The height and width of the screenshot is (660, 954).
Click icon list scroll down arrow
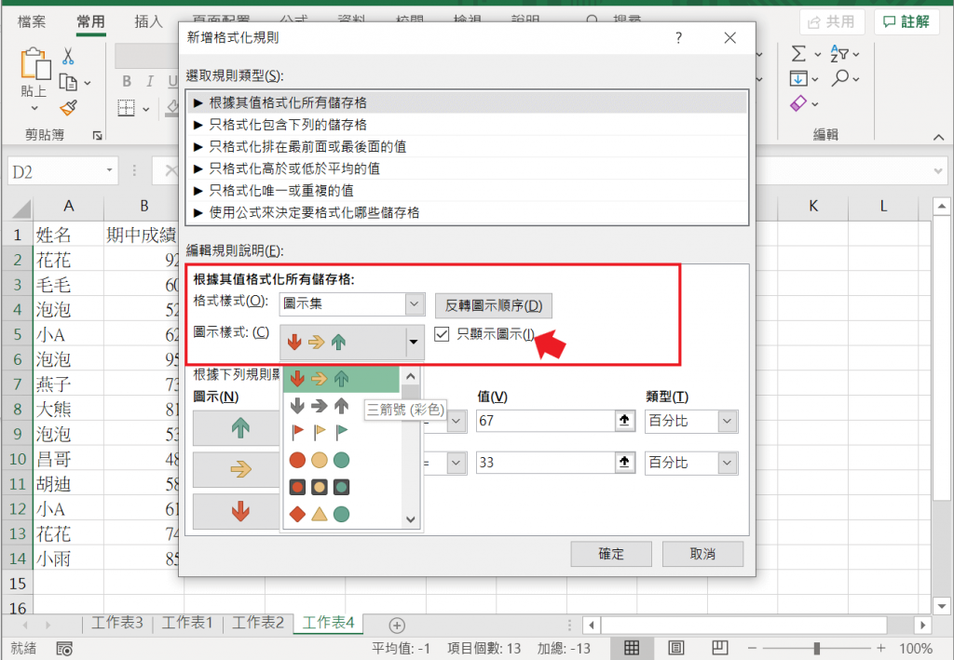click(x=411, y=519)
